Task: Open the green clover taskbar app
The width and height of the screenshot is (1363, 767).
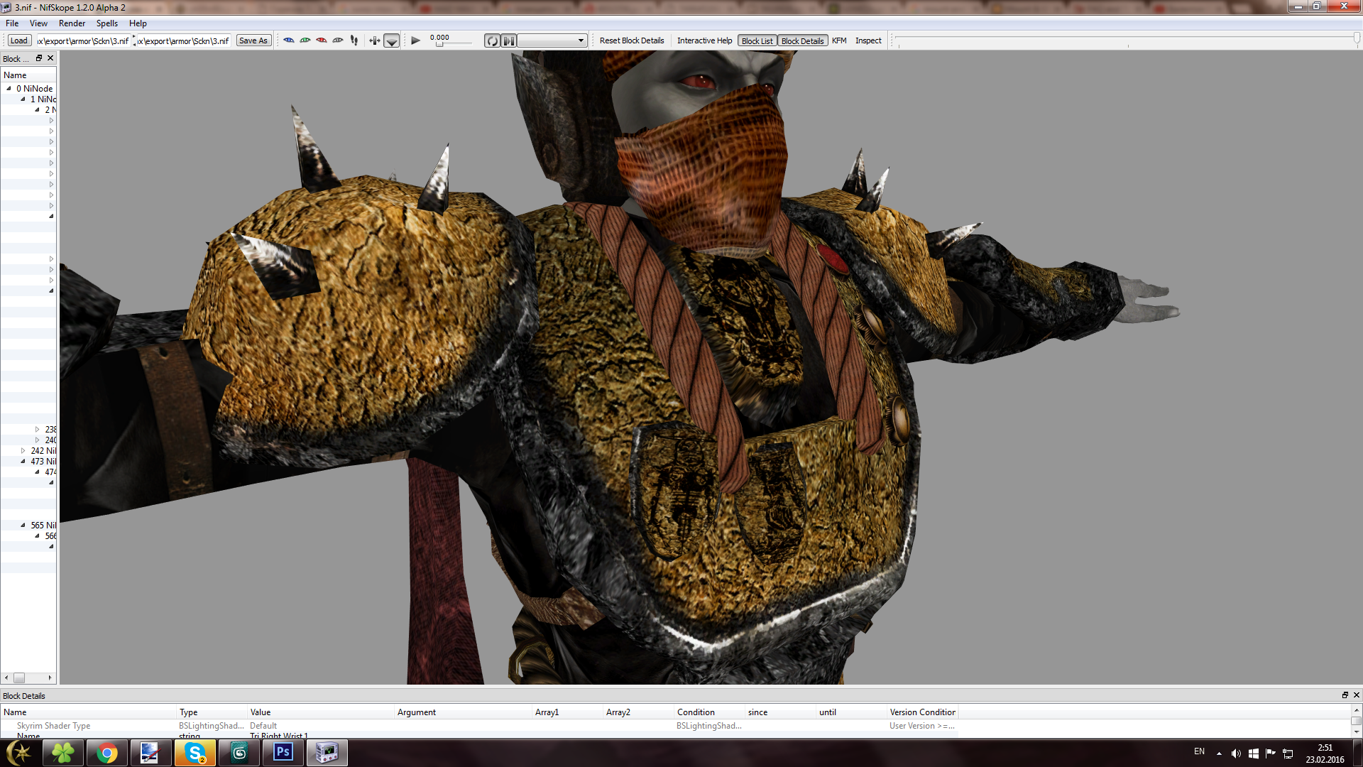Action: (63, 753)
